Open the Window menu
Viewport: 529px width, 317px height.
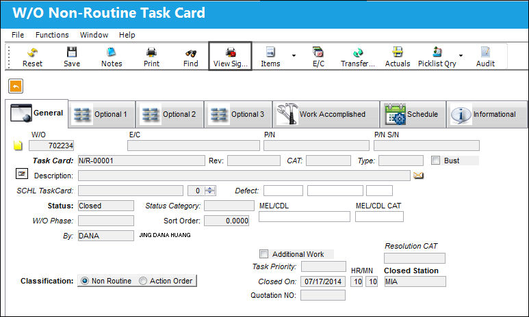(94, 35)
